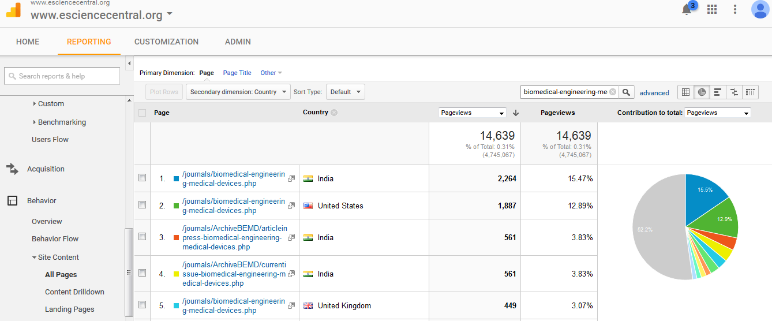Click the Behavior section icon
Viewport: 772px width, 321px height.
[12, 200]
